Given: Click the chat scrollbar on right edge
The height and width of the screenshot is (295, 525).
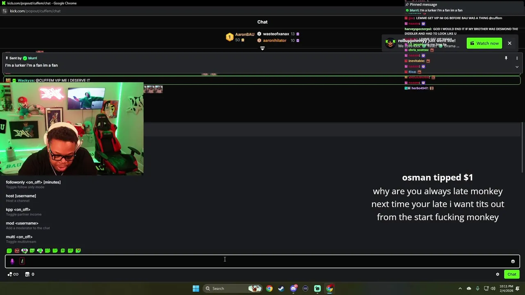Looking at the screenshot, I should click(522, 147).
